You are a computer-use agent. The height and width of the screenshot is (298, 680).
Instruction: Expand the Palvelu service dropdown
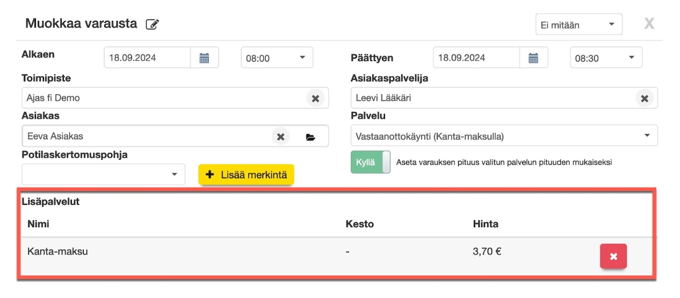pos(504,136)
